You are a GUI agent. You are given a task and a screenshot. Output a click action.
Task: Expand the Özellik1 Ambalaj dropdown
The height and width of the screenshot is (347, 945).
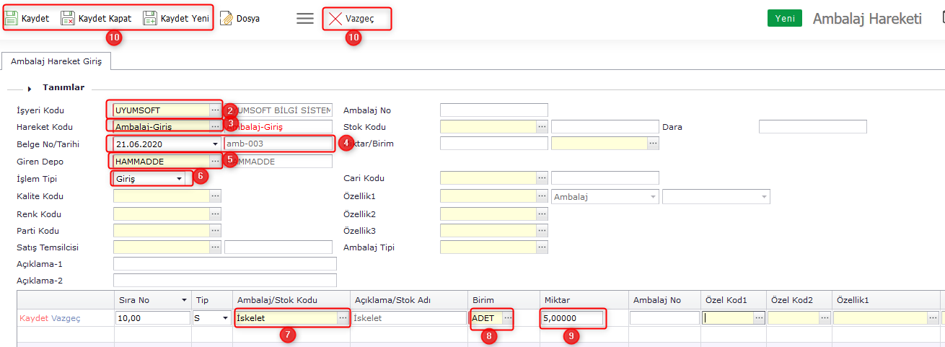point(653,196)
